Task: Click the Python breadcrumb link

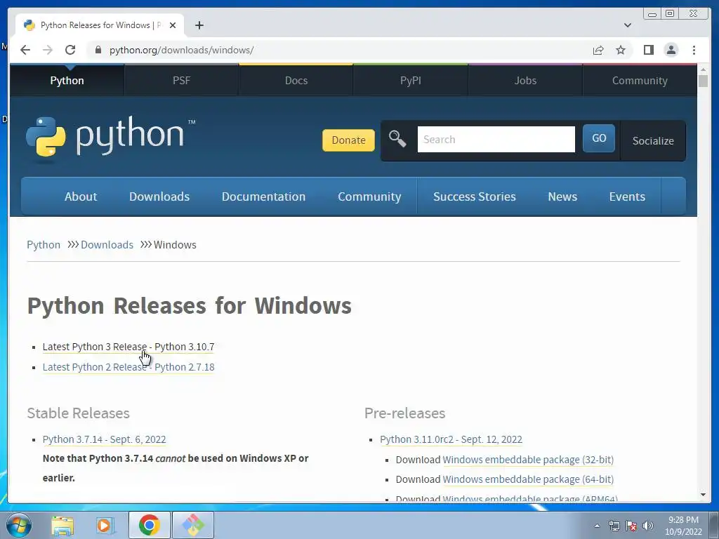Action: (x=44, y=245)
